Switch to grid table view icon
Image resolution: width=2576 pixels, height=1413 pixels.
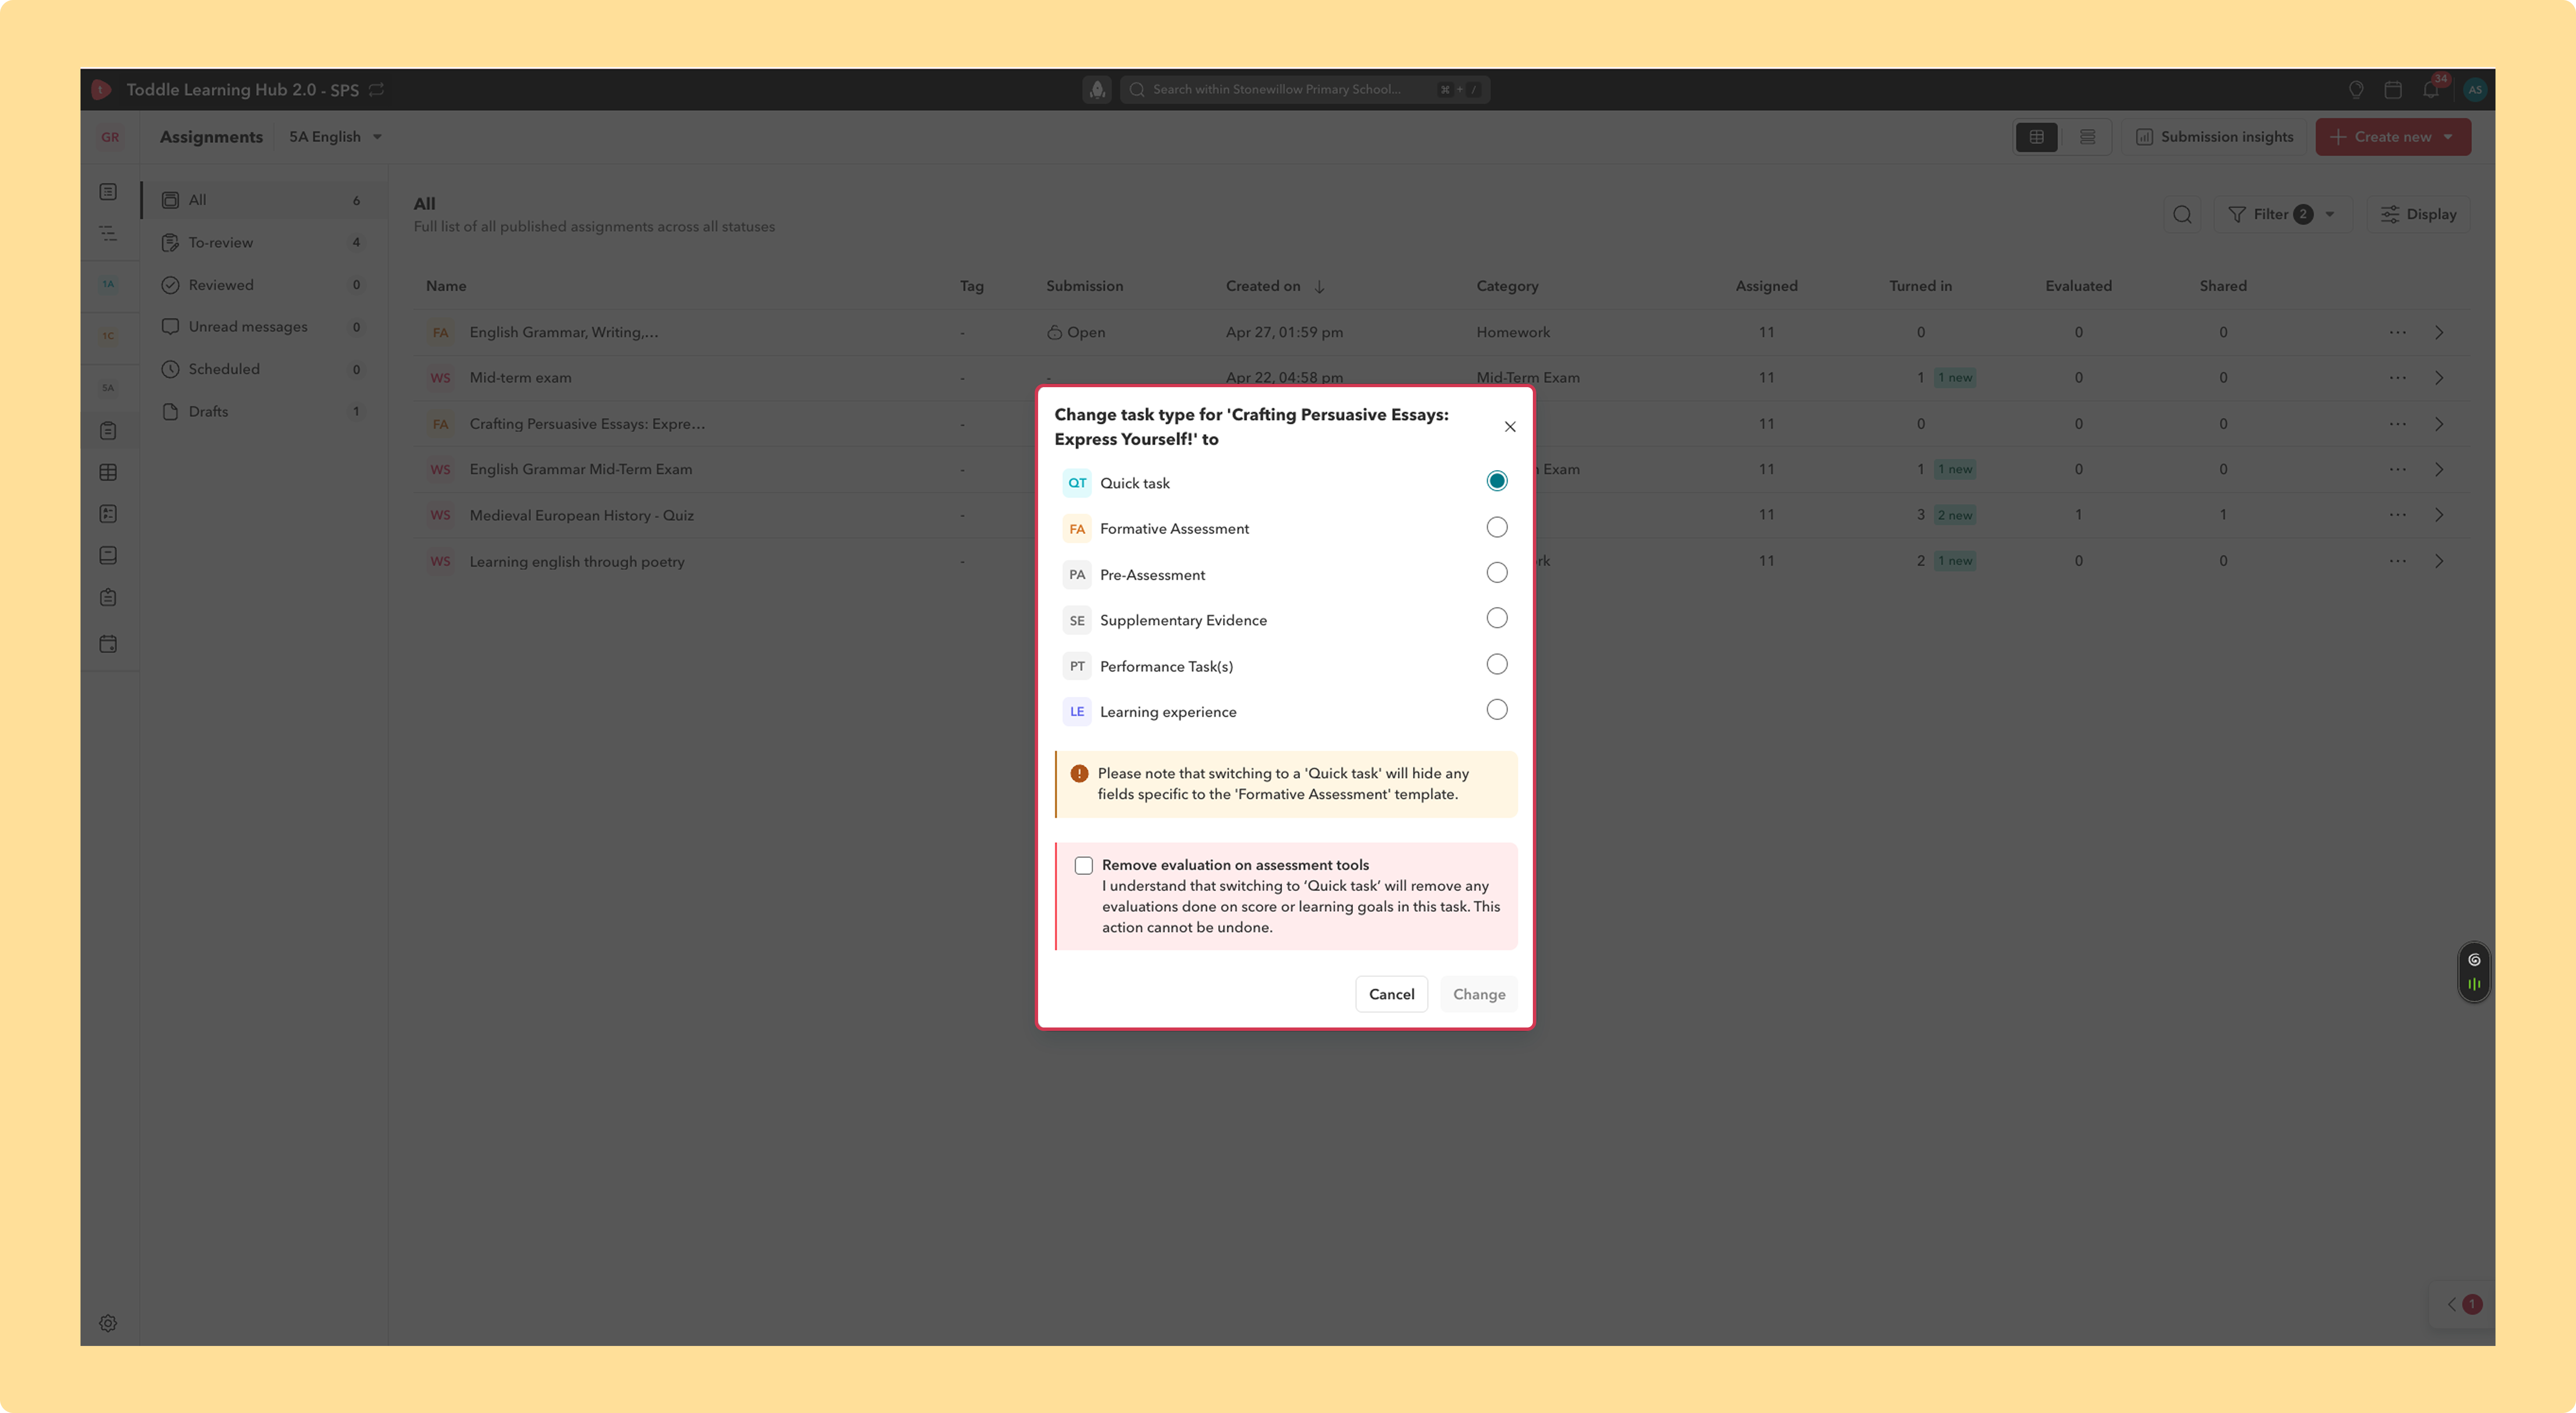2036,137
